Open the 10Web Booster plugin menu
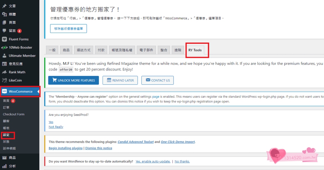 pyautogui.click(x=18, y=47)
